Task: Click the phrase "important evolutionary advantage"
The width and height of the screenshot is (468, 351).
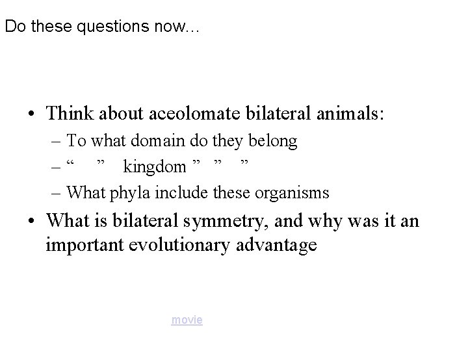Action: pos(181,245)
